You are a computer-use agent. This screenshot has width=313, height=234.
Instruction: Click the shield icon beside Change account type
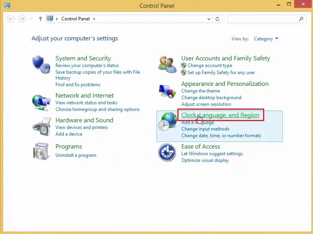point(184,65)
